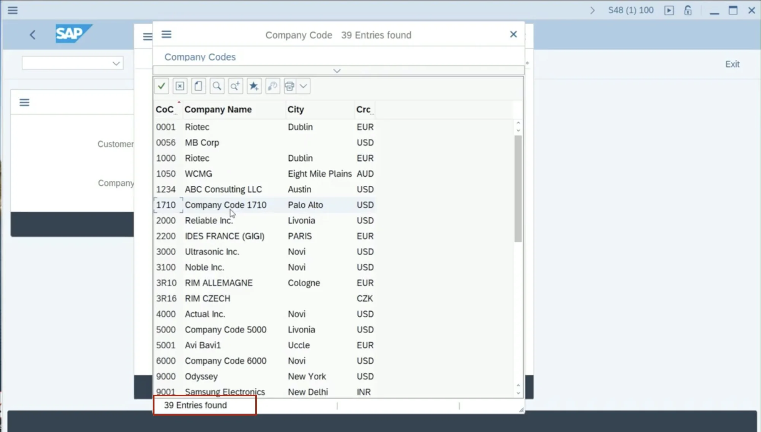This screenshot has width=761, height=432.
Task: Click the Print icon in dialog toolbar
Action: [x=290, y=86]
